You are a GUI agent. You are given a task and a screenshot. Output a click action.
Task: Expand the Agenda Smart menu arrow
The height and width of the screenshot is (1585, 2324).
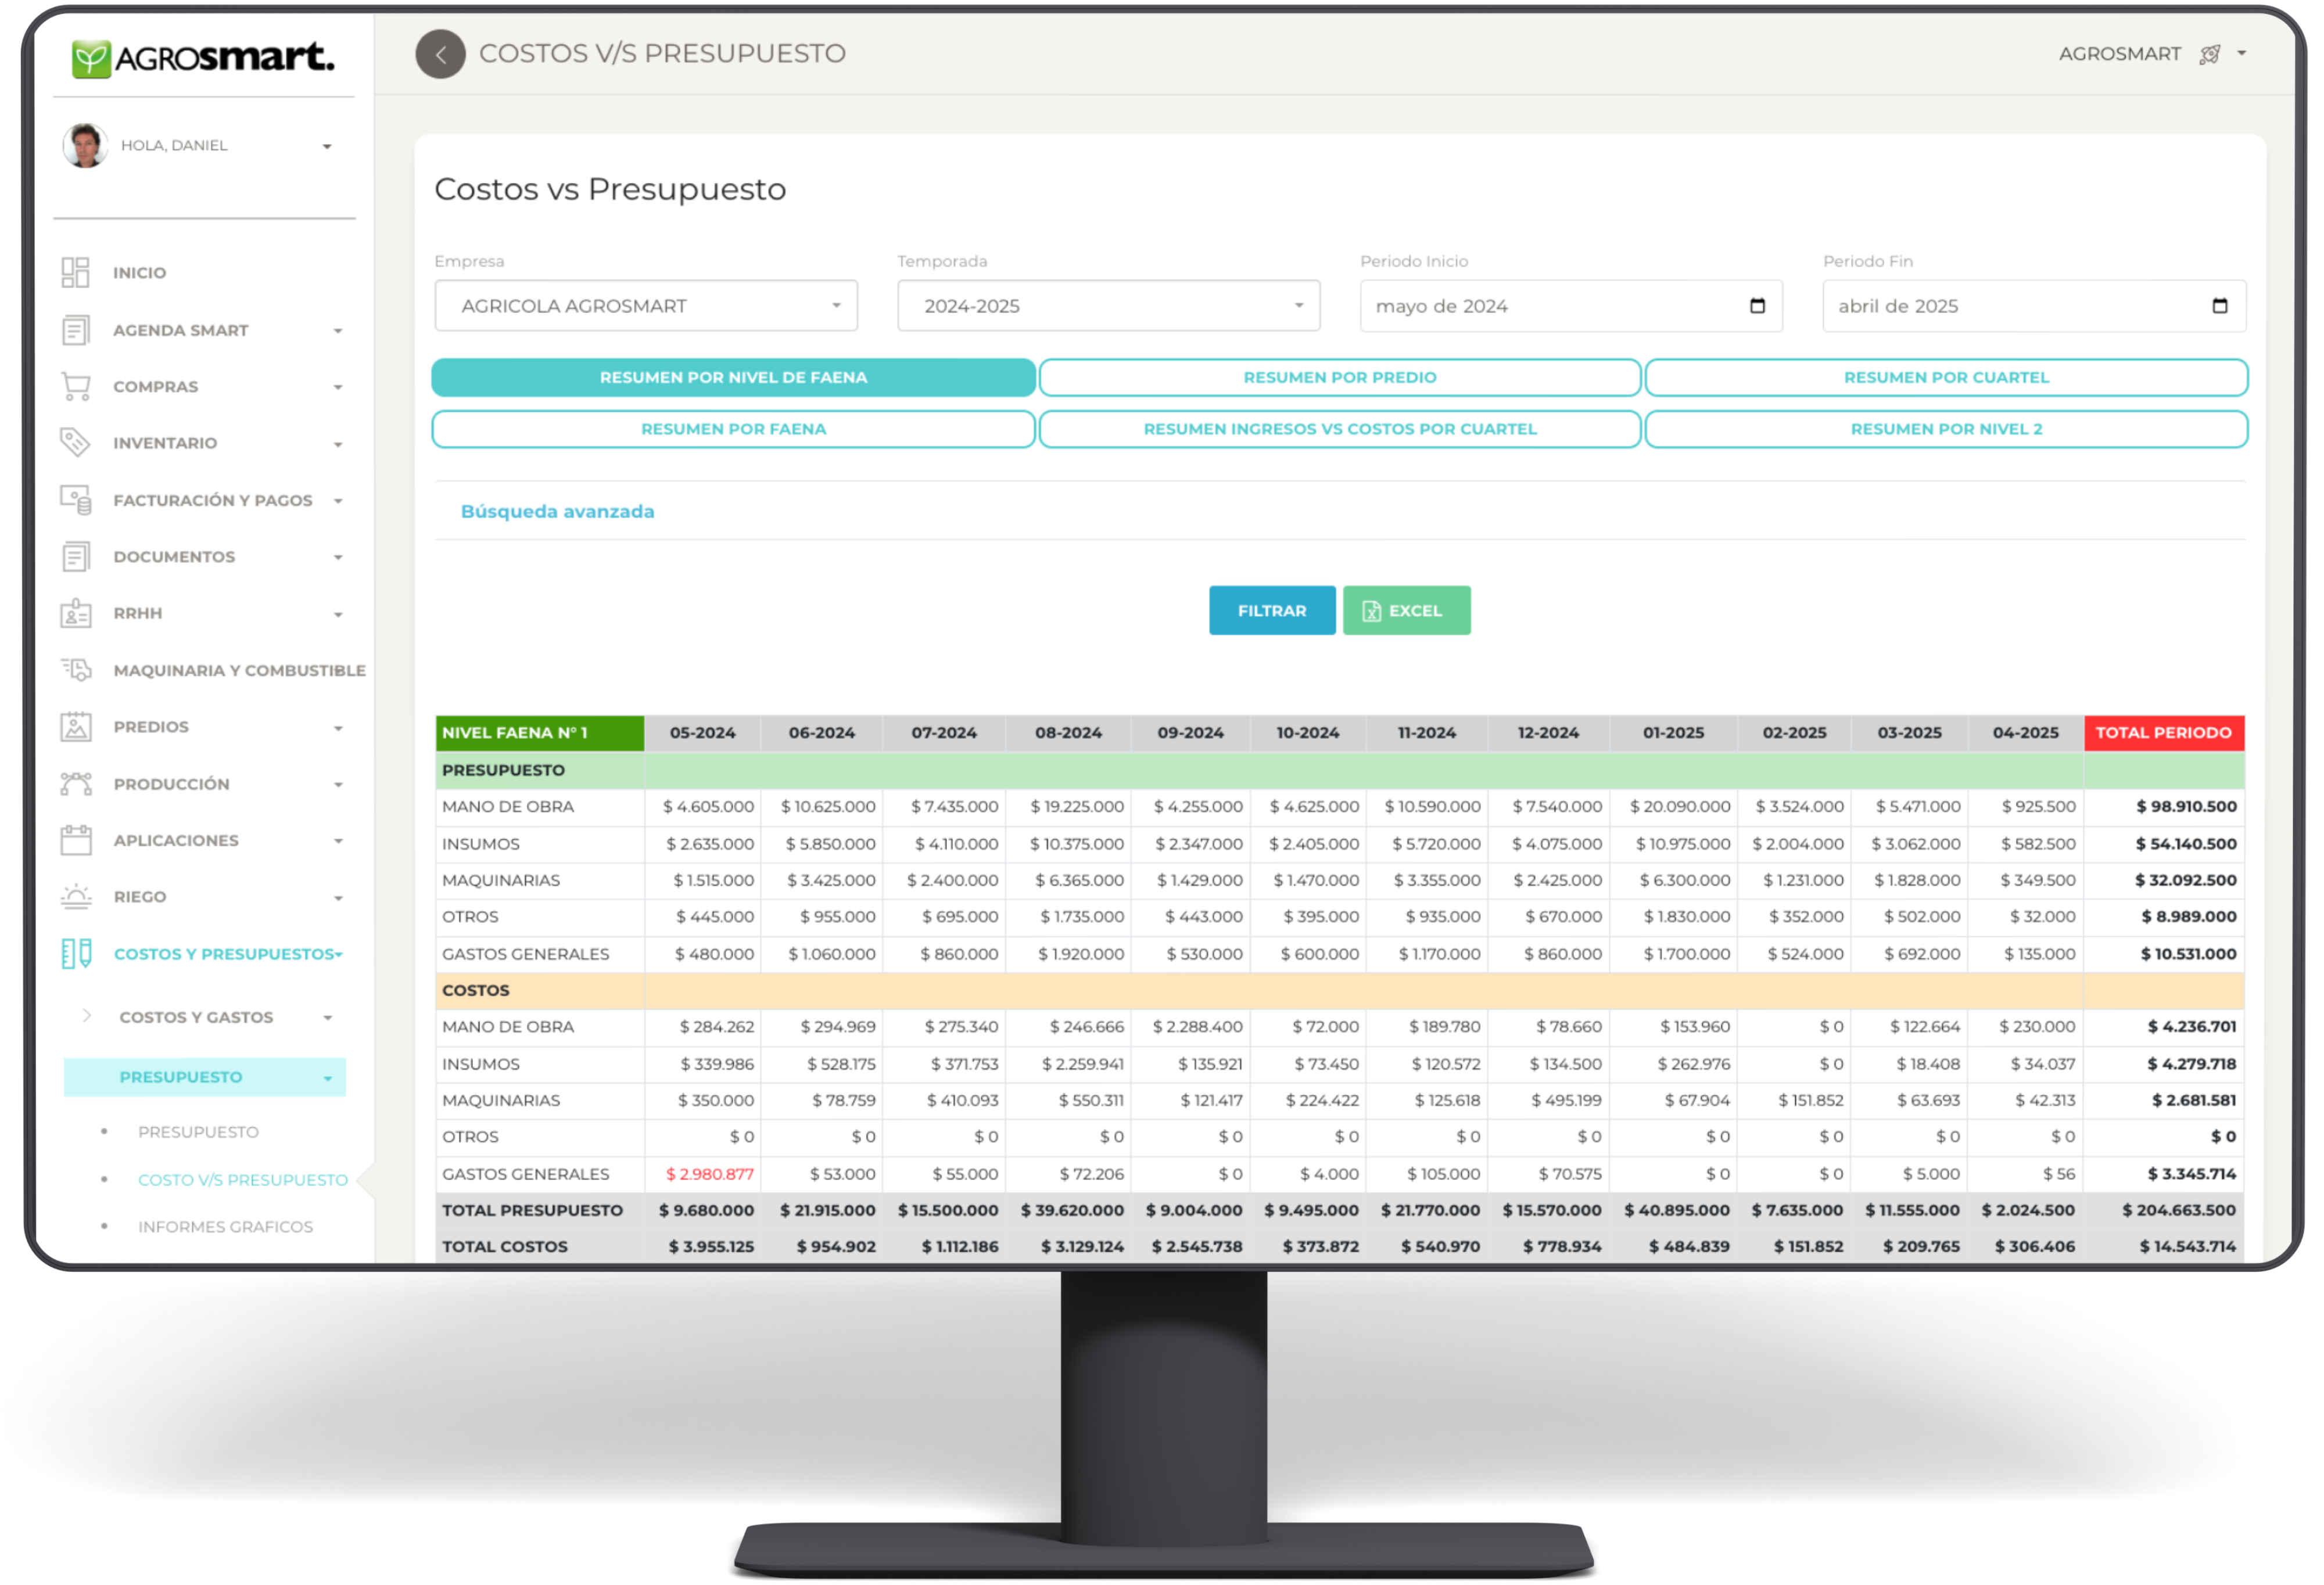click(338, 331)
